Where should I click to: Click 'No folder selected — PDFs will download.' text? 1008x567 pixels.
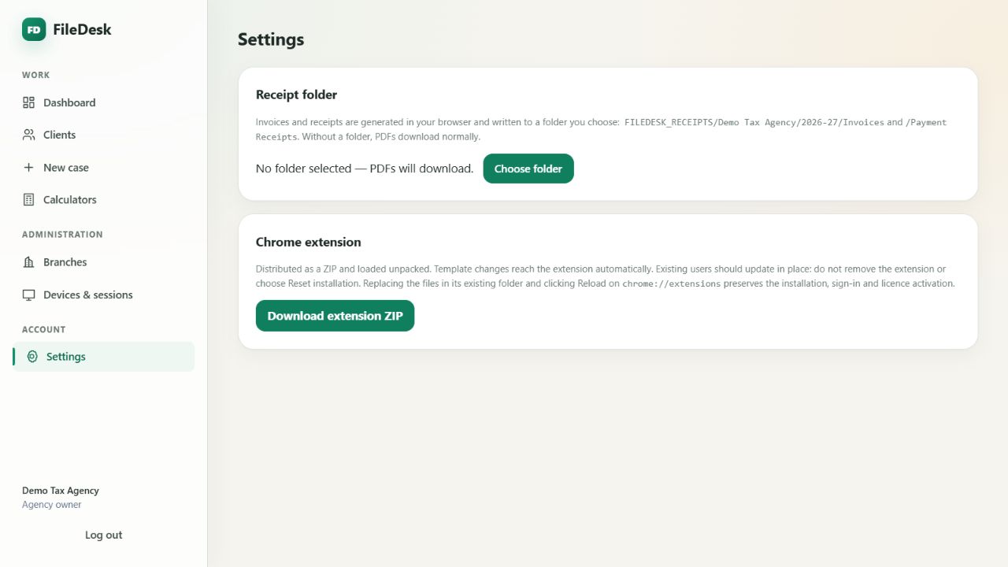pos(365,169)
